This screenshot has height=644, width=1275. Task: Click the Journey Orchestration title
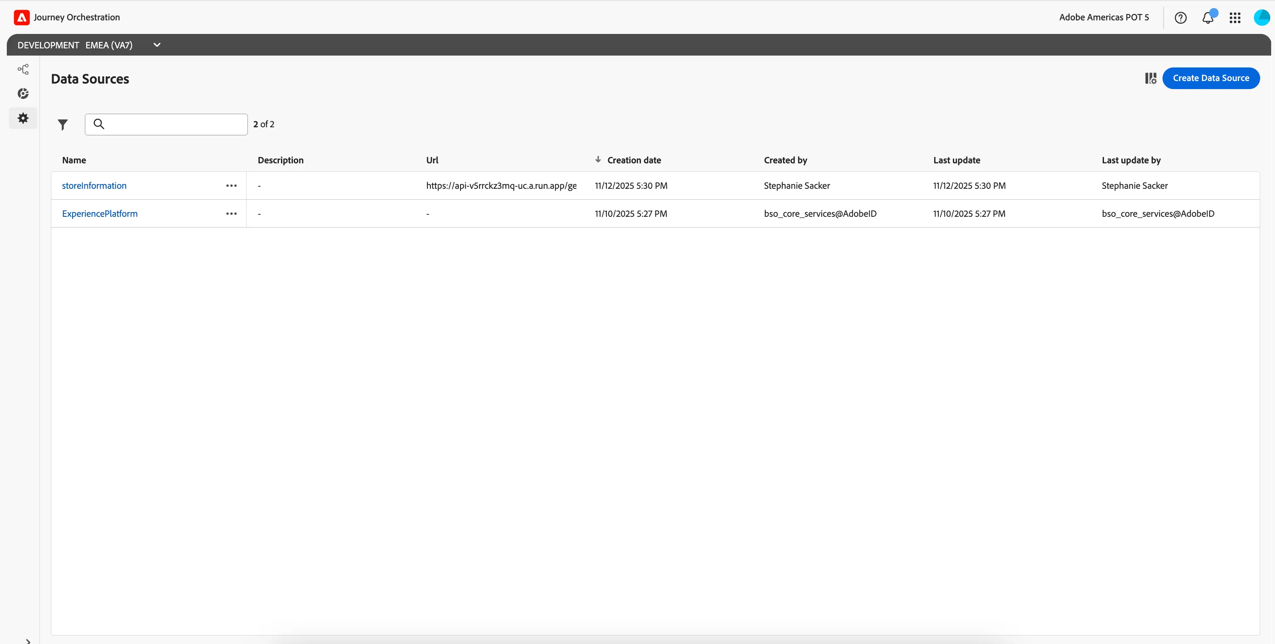pos(77,17)
